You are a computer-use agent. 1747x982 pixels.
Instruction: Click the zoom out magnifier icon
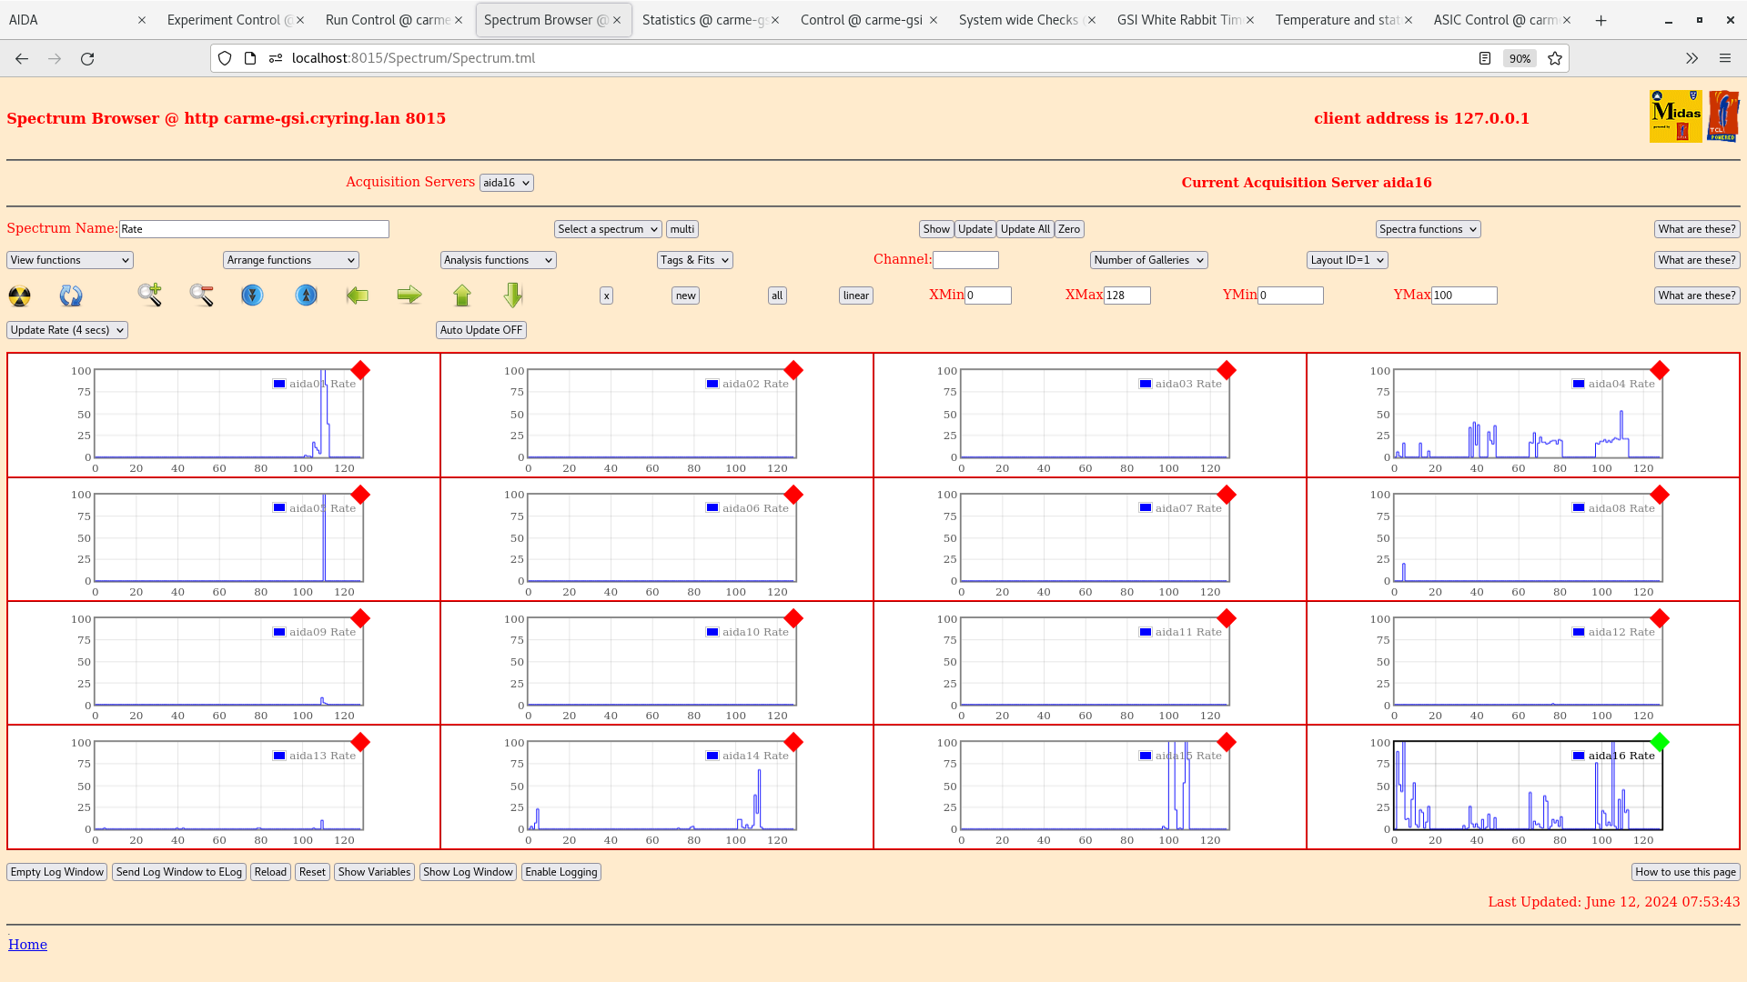click(x=202, y=295)
